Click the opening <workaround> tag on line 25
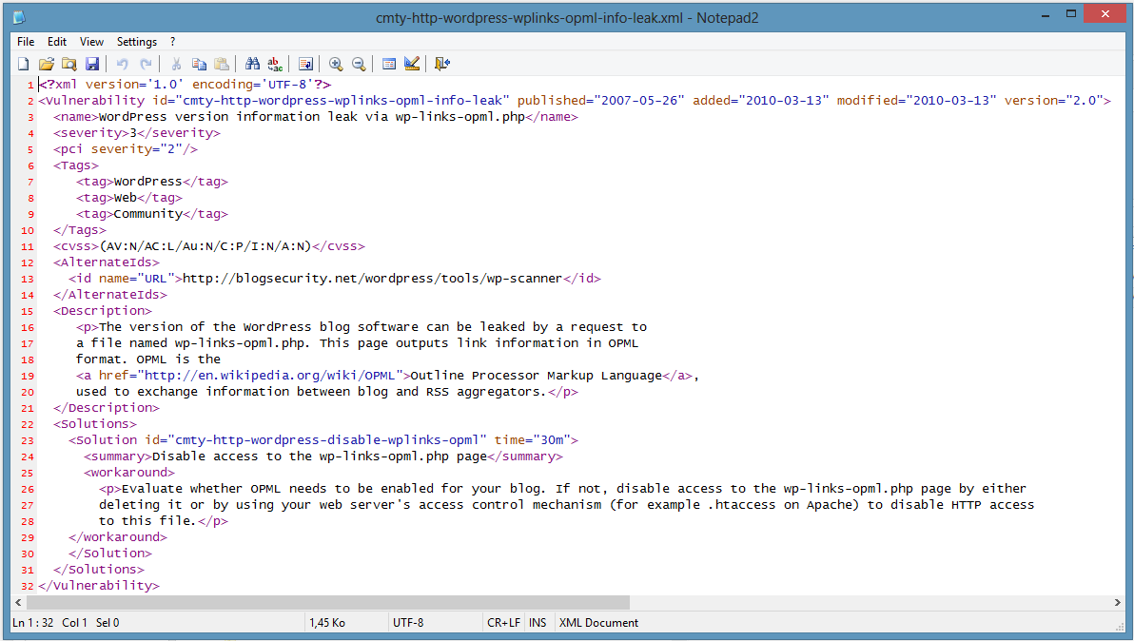Screen dimensions: 1134x641 click(x=129, y=473)
